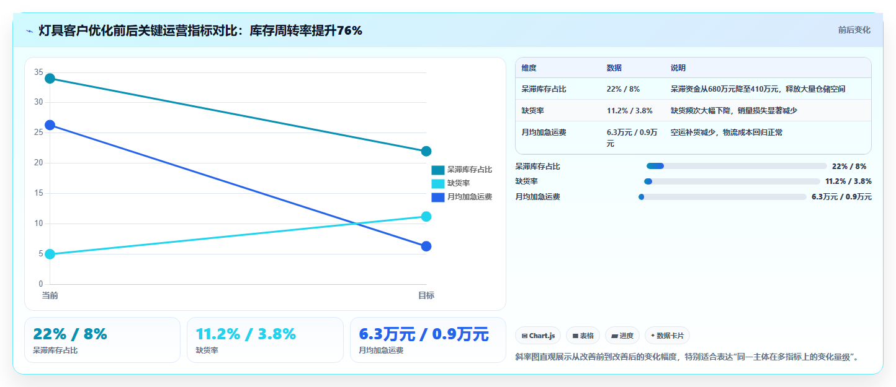The image size is (896, 387).
Task: Click 月均加急运费 legend label text
Action: pyautogui.click(x=470, y=197)
